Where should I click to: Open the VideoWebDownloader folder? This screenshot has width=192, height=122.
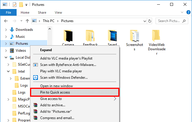point(157,36)
